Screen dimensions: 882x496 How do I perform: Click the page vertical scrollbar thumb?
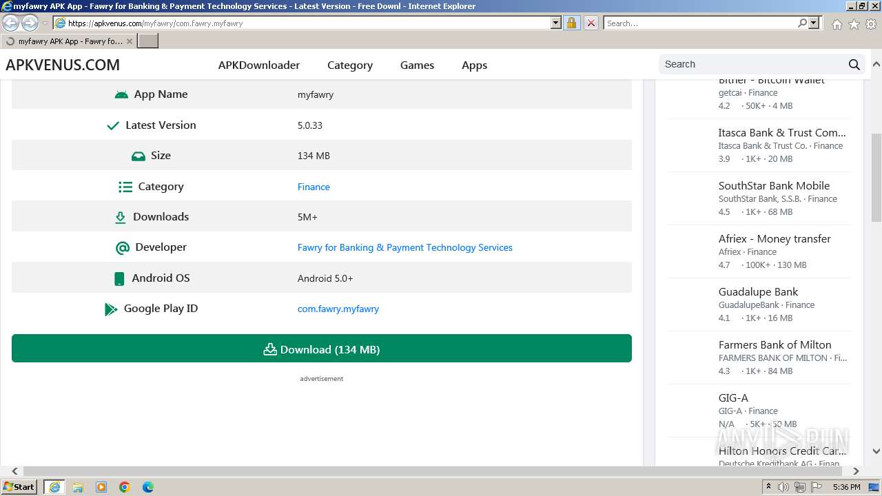click(x=876, y=177)
